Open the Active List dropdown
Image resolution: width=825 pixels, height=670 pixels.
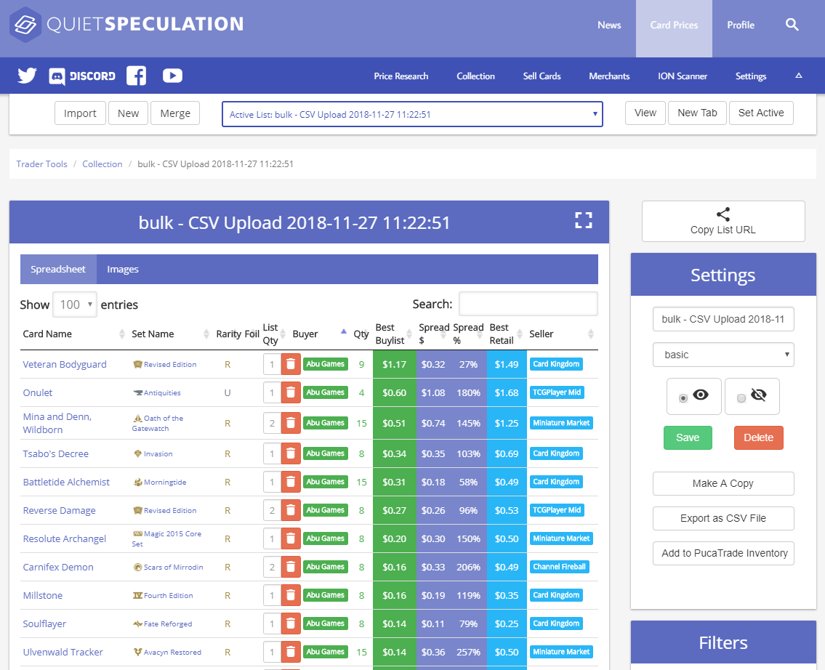tap(412, 114)
